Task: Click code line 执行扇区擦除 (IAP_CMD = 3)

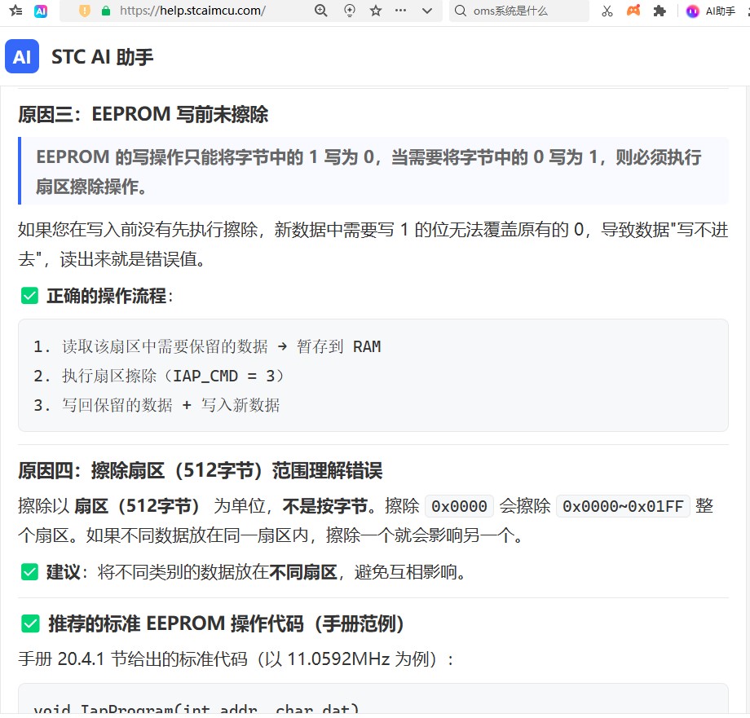Action: 159,377
